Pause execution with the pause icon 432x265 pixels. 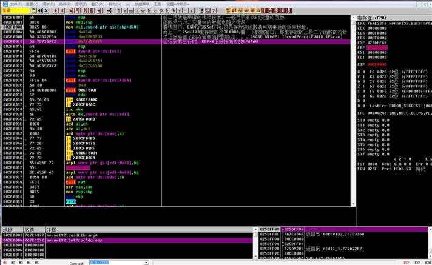[x=62, y=11]
